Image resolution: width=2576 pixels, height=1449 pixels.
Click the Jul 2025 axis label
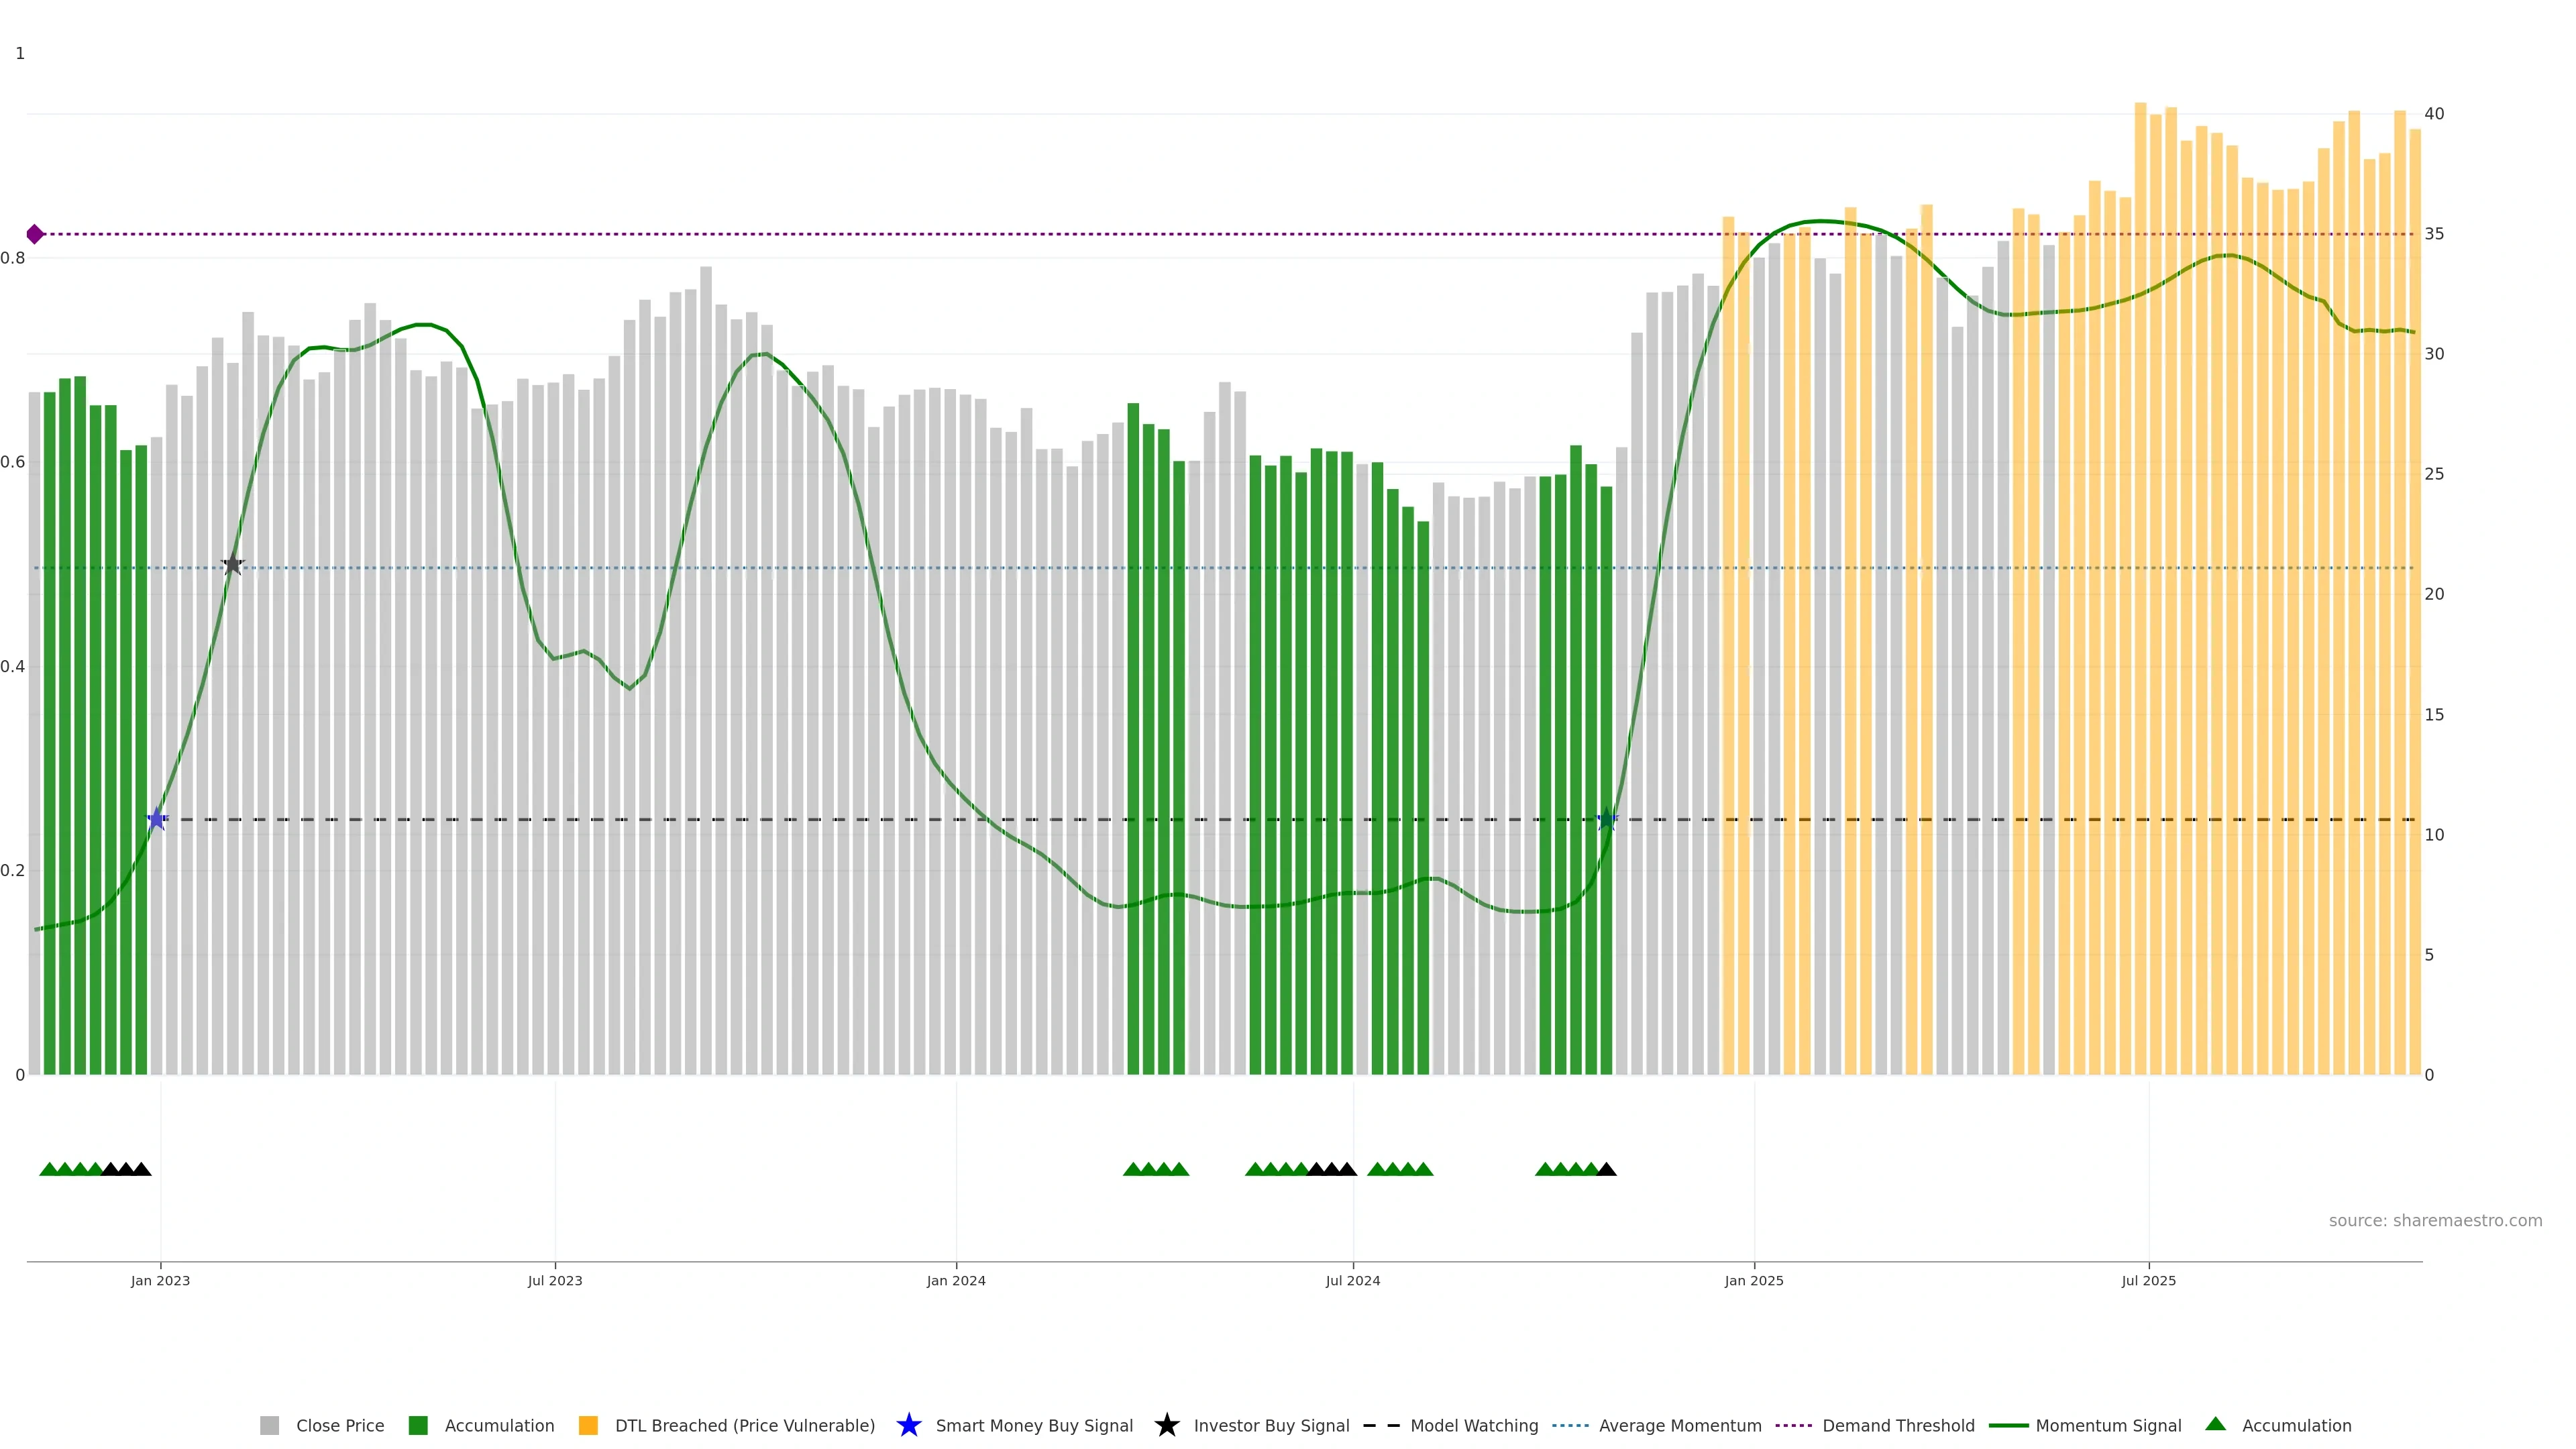pos(2148,1281)
